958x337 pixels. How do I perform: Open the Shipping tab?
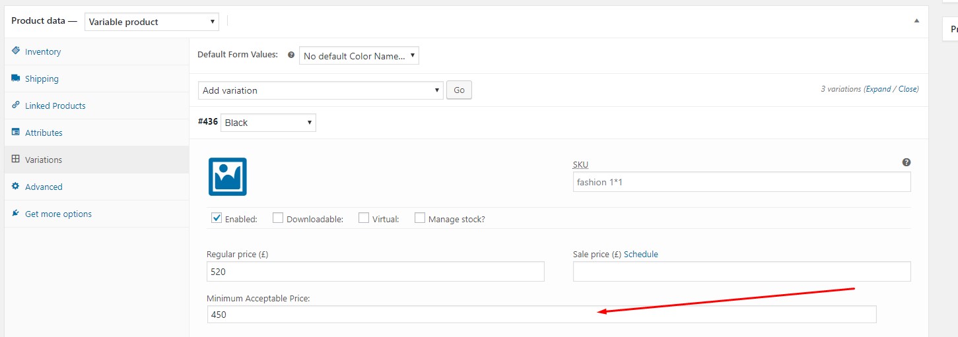(x=96, y=78)
